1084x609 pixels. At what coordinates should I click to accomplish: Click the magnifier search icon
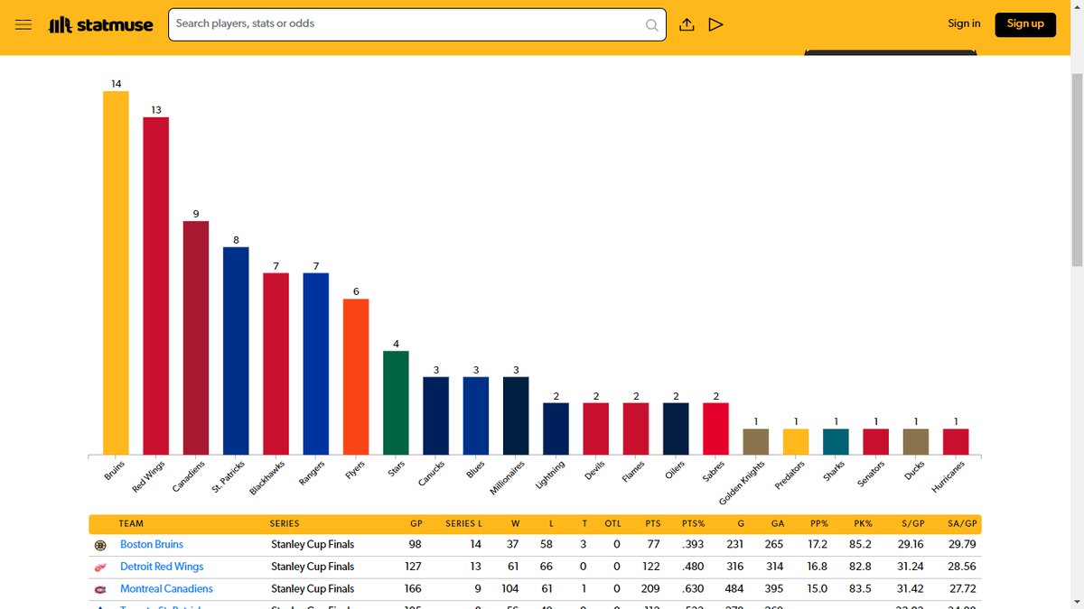click(x=652, y=24)
